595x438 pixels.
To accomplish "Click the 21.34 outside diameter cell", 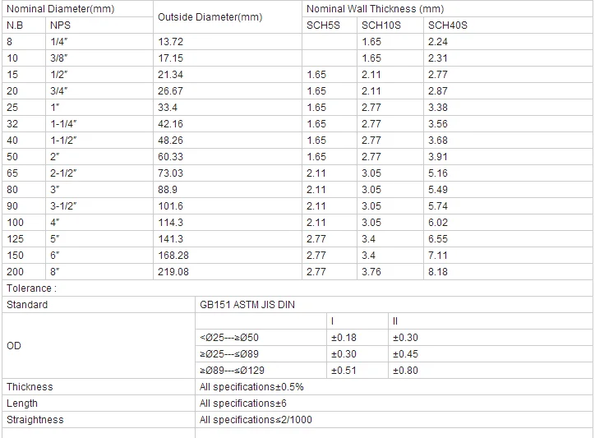I will tap(228, 75).
